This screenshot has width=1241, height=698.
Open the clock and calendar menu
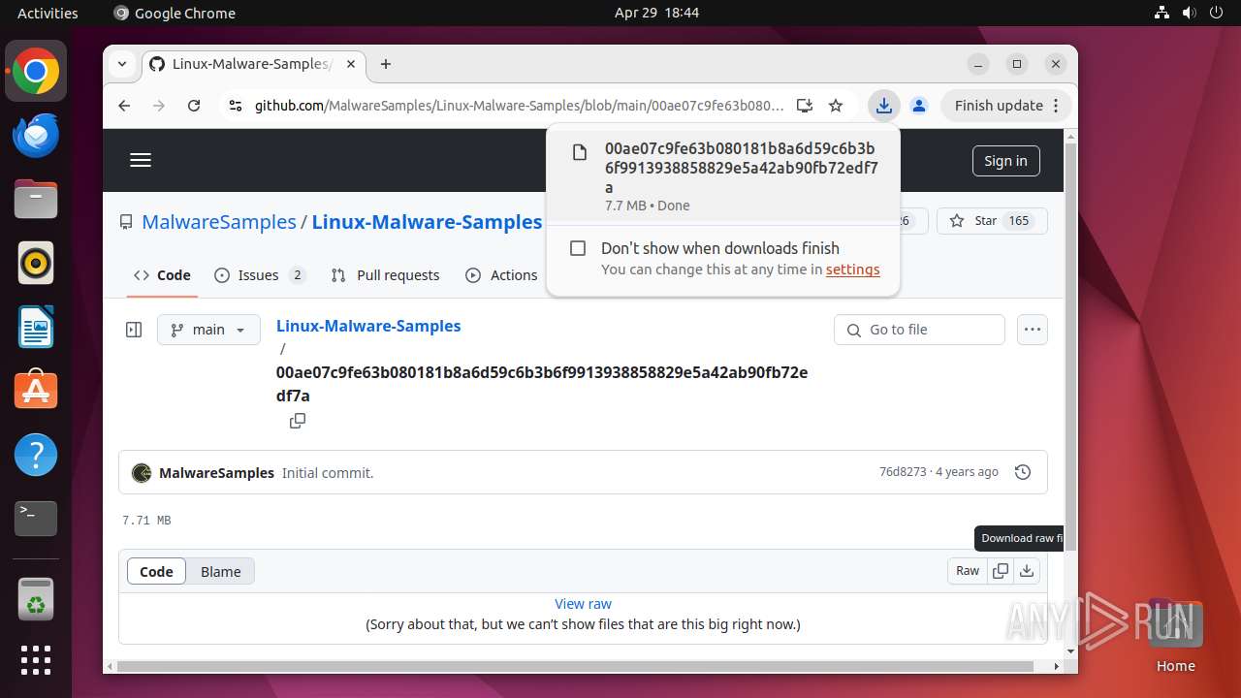[x=656, y=13]
